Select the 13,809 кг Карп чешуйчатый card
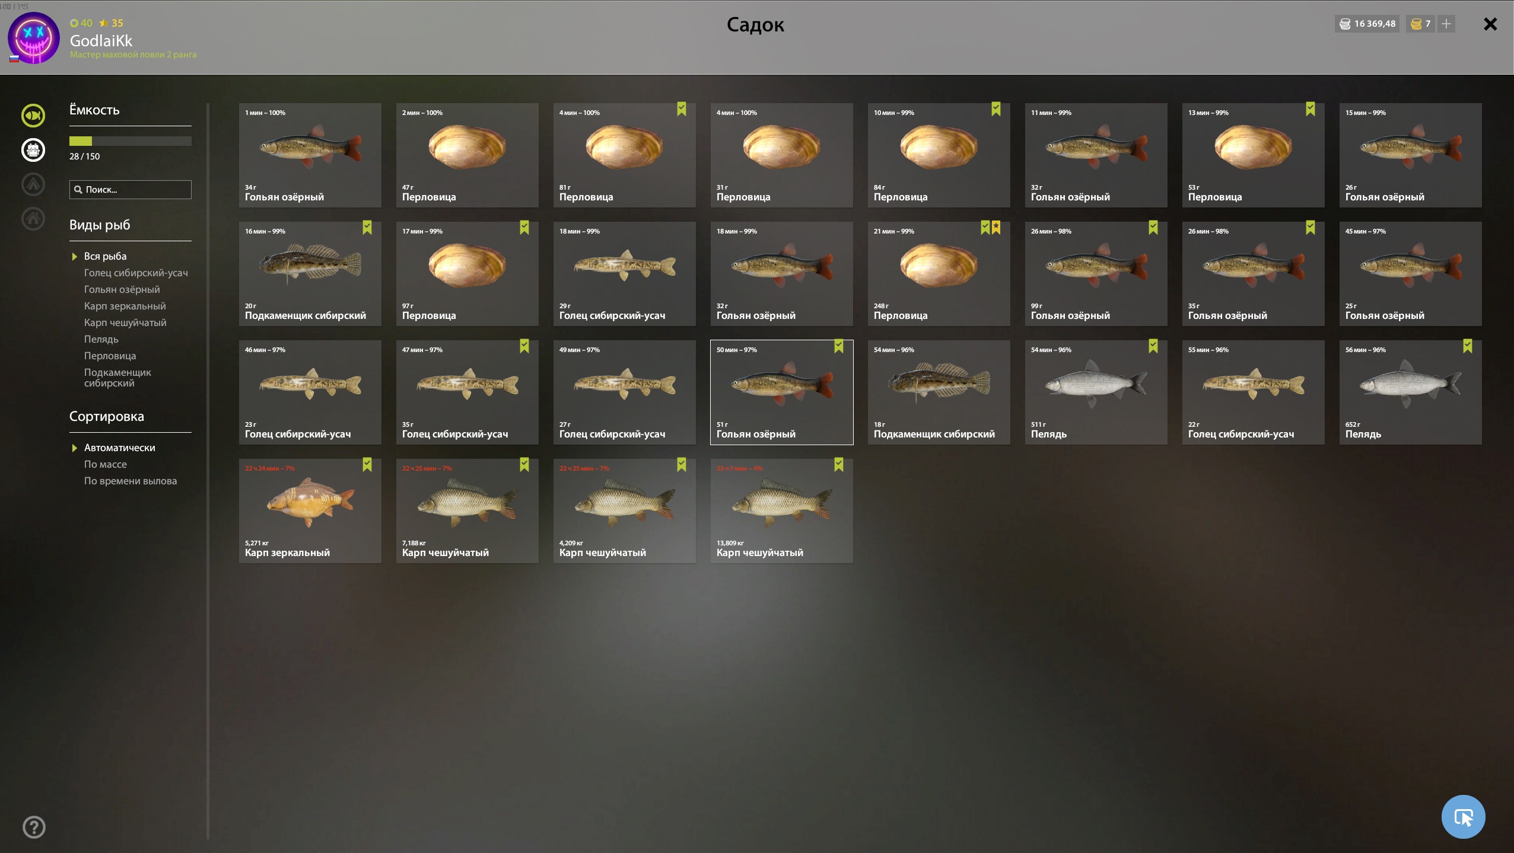Viewport: 1514px width, 853px height. (x=781, y=510)
